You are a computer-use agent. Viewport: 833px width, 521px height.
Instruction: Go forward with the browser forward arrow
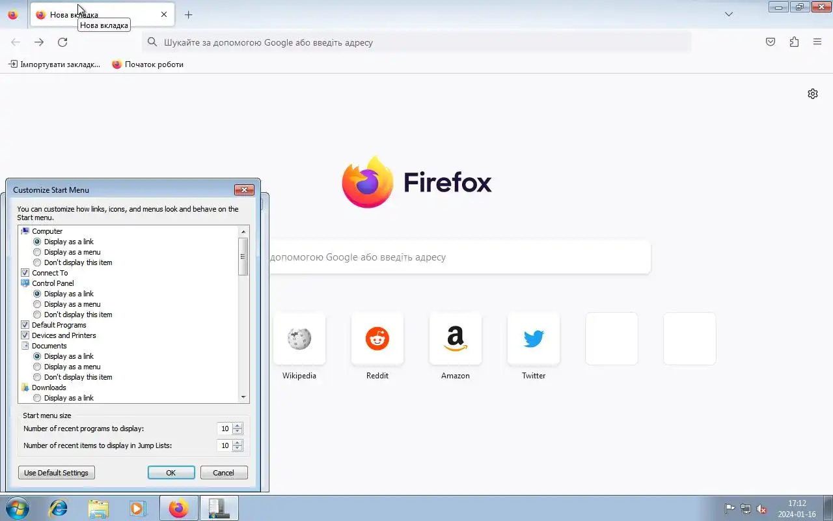[x=39, y=42]
